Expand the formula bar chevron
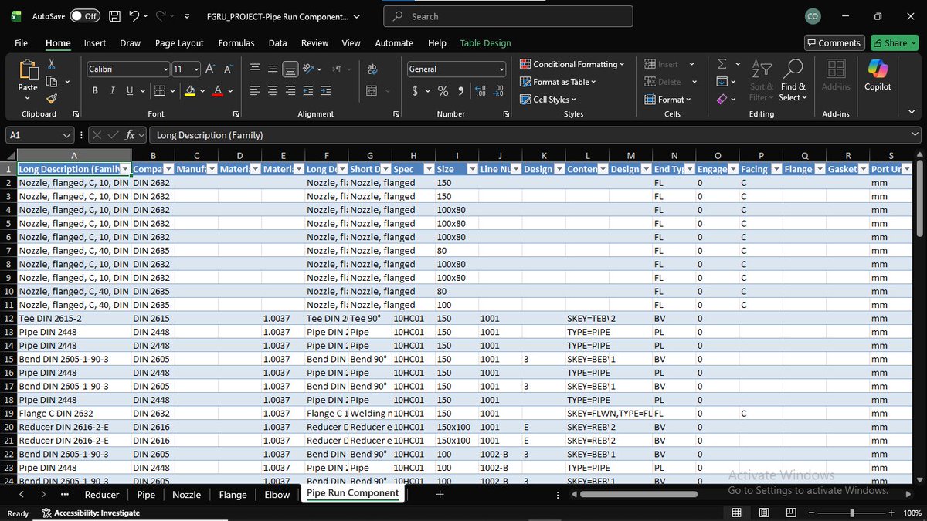This screenshot has height=521, width=927. pos(914,134)
